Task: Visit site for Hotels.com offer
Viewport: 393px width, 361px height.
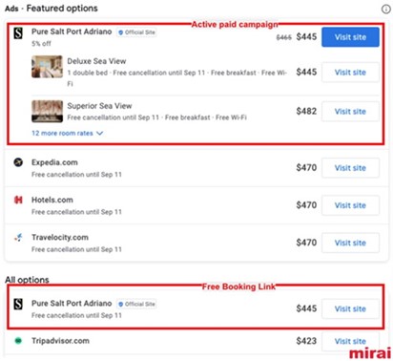Action: click(x=350, y=205)
